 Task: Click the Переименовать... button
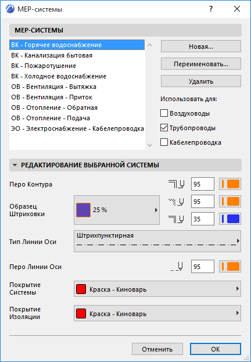201,64
